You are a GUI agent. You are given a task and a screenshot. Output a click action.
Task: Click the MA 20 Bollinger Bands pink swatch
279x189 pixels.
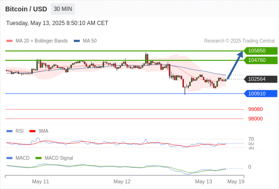click(9, 41)
